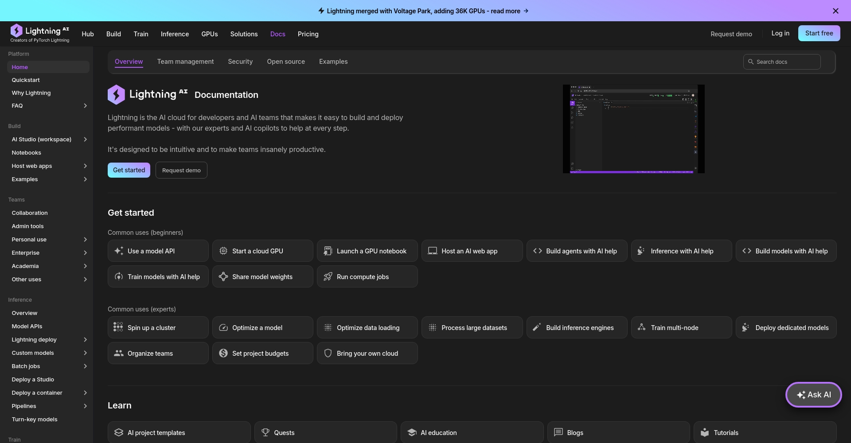Click the chip icon on Start a cloud GPU
Screen dimensions: 851x443
(223, 251)
